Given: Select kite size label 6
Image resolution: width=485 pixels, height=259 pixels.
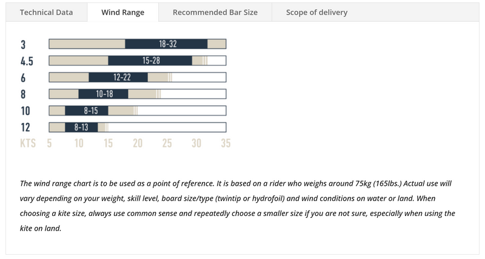Looking at the screenshot, I should (x=23, y=77).
